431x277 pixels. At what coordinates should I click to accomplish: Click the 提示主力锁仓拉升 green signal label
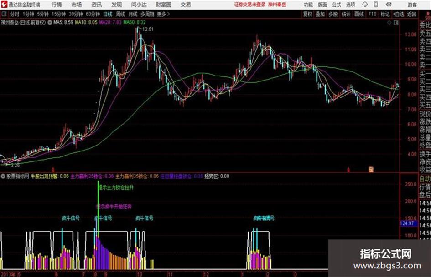[116, 187]
